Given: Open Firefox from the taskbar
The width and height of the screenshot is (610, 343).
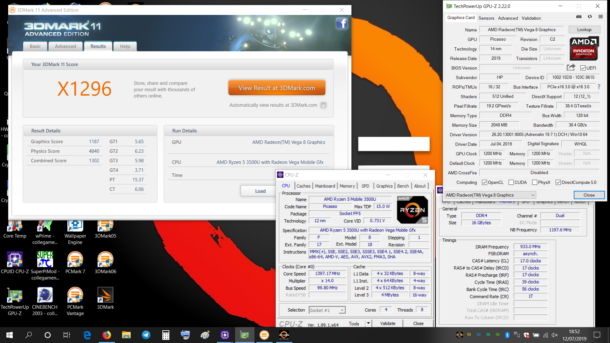Looking at the screenshot, I should pos(106,335).
